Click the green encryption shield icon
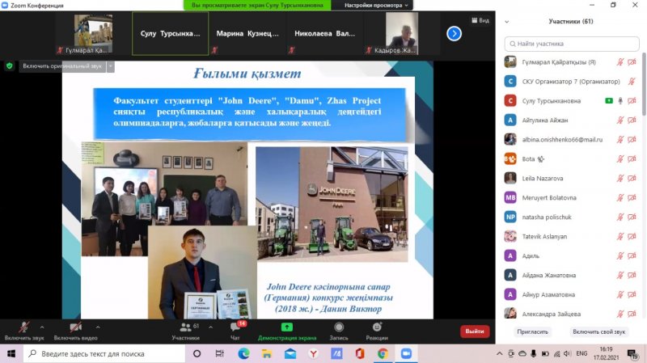This screenshot has height=363, width=647. click(x=10, y=66)
